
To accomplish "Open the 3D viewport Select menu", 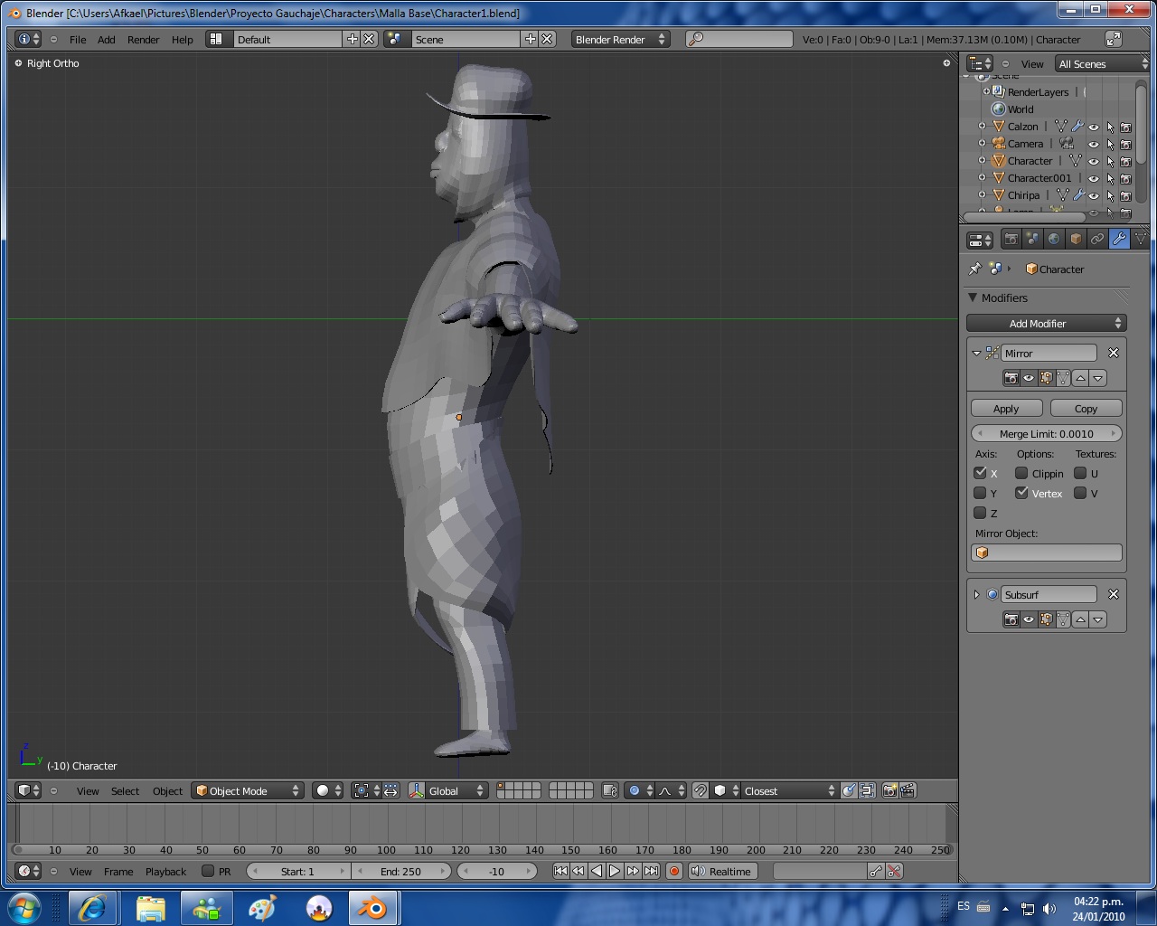I will point(125,790).
